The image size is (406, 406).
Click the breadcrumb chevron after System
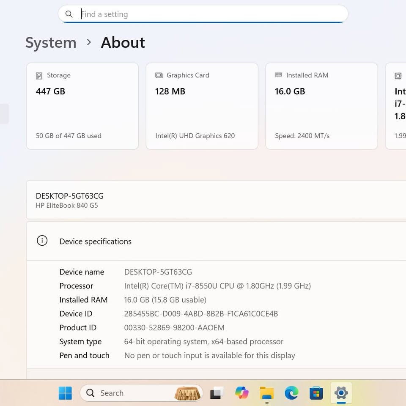89,42
